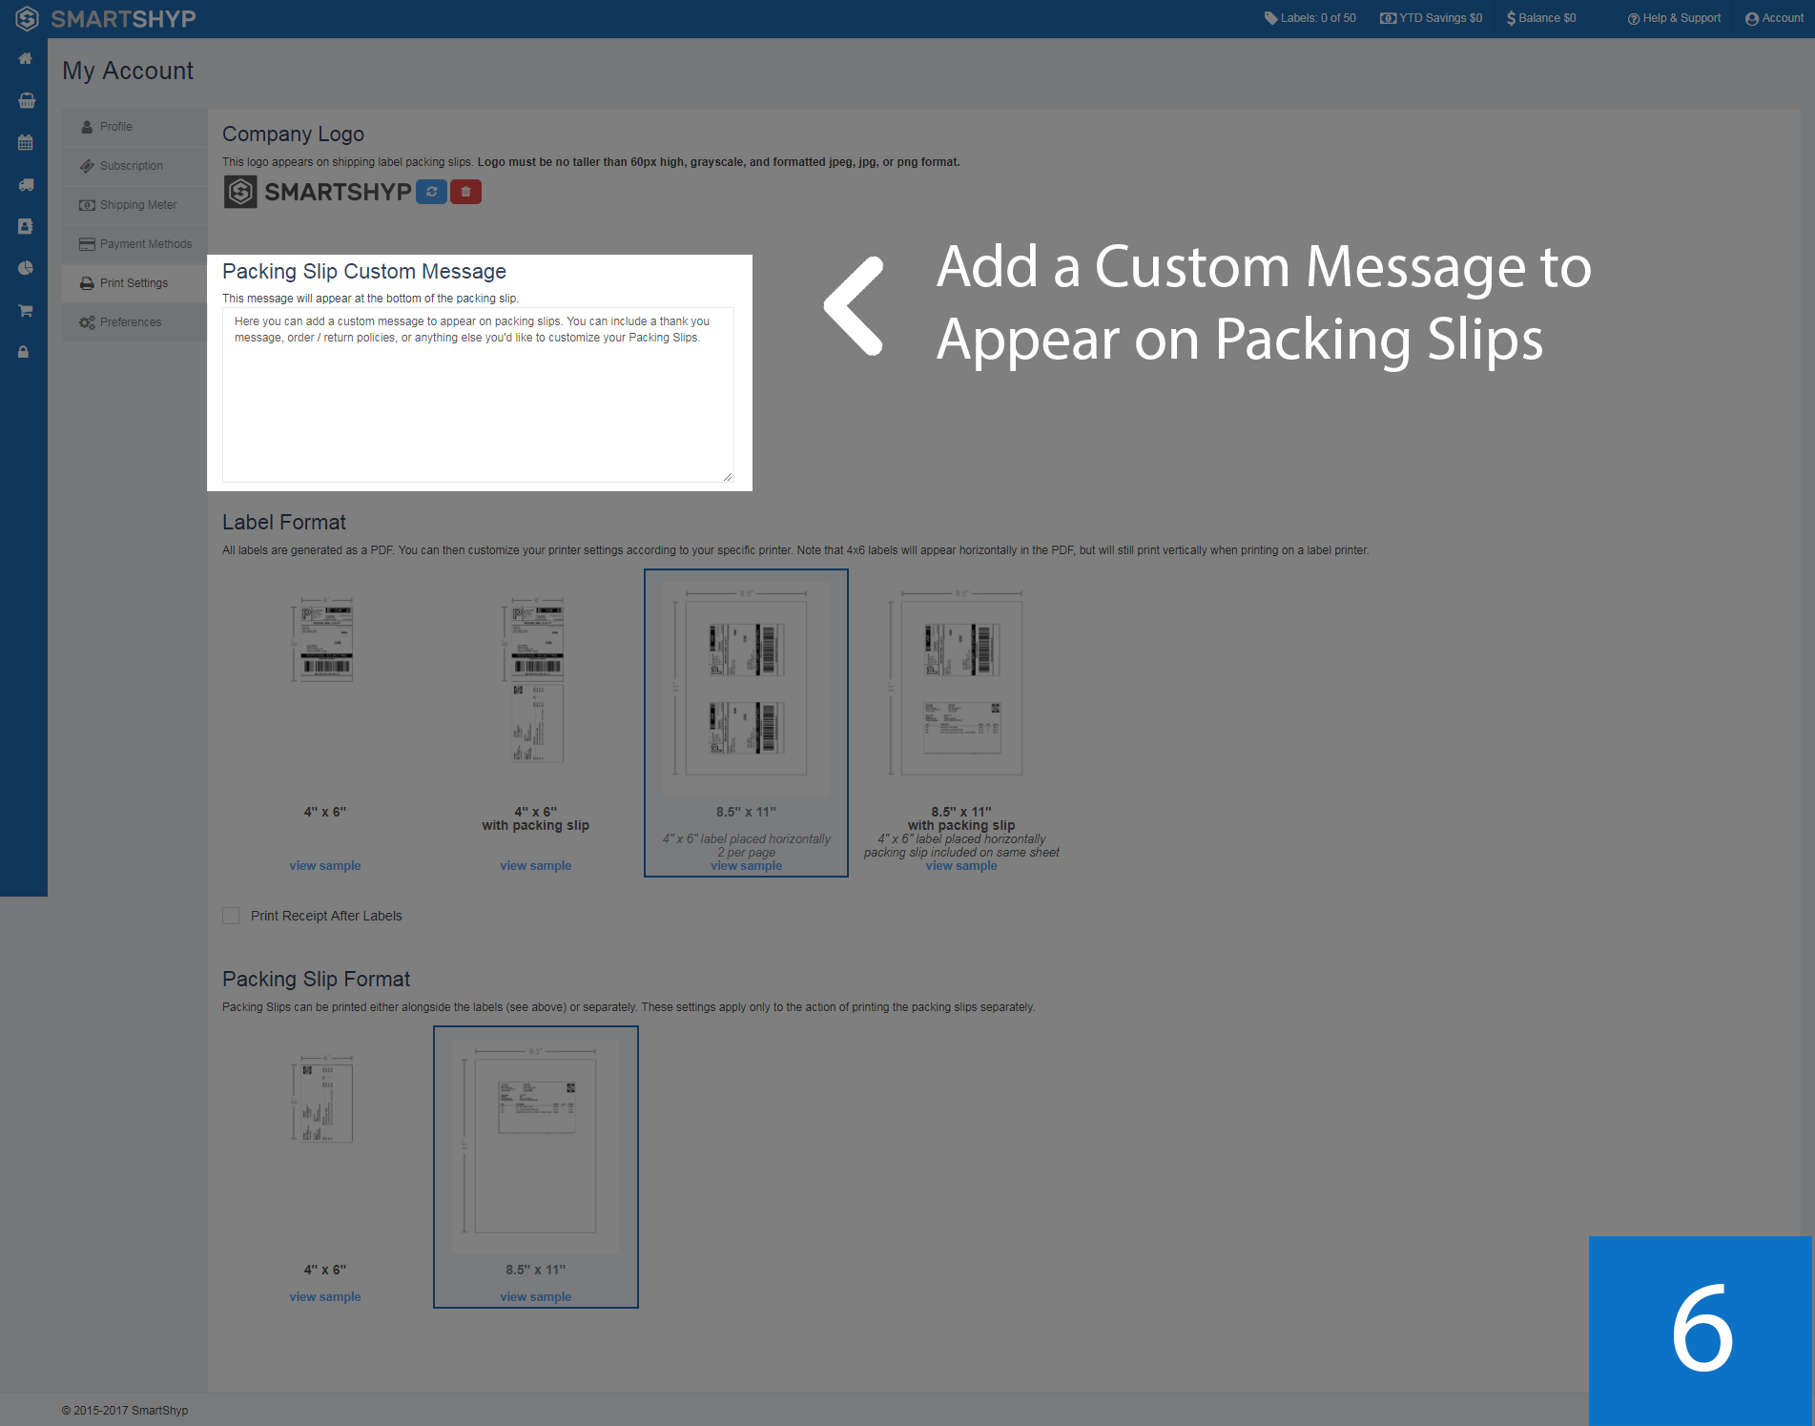
Task: Click the SmartShyp hexagon logo in header
Action: [27, 18]
